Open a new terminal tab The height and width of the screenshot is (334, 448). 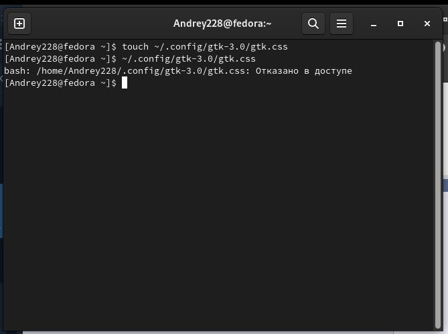tap(19, 23)
